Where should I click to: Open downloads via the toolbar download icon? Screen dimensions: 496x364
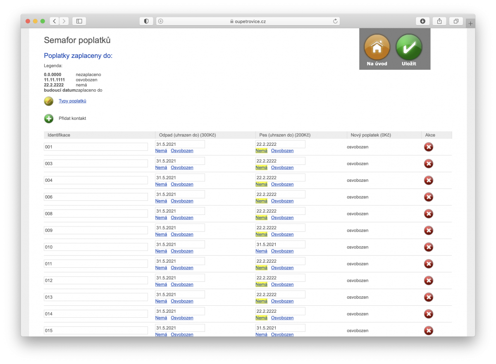[x=422, y=21]
